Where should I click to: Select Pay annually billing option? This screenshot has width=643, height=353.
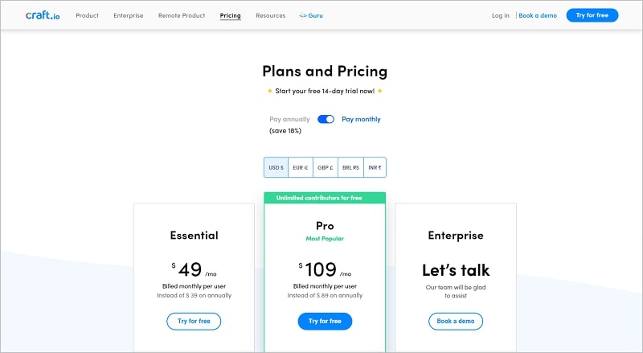coord(289,119)
